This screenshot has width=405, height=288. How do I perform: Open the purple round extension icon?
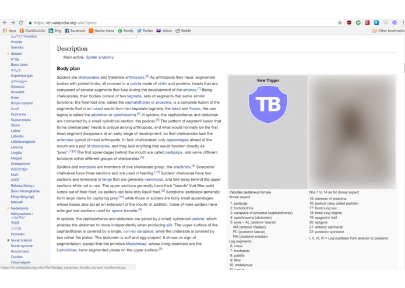tap(395, 23)
